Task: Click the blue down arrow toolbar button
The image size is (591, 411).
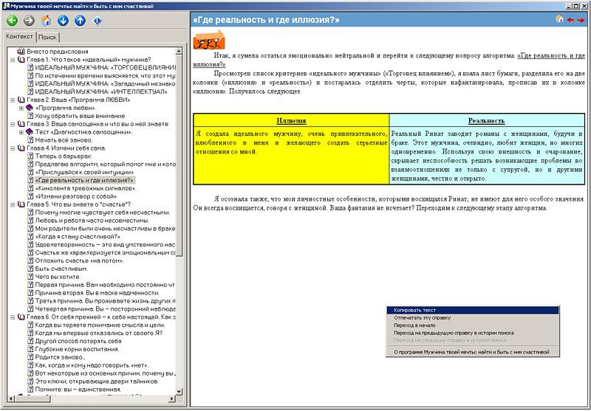Action: point(63,20)
